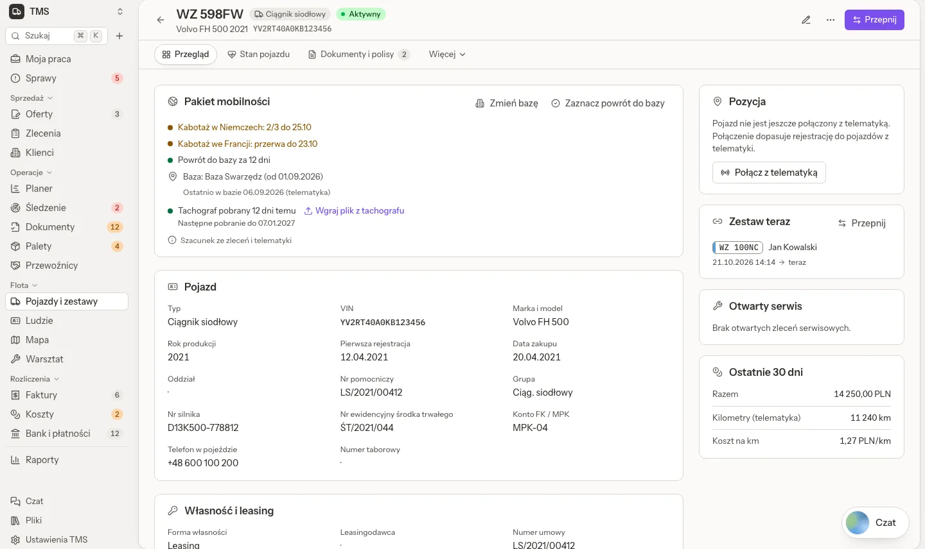Collapse the Operacje sidebar group

point(31,173)
